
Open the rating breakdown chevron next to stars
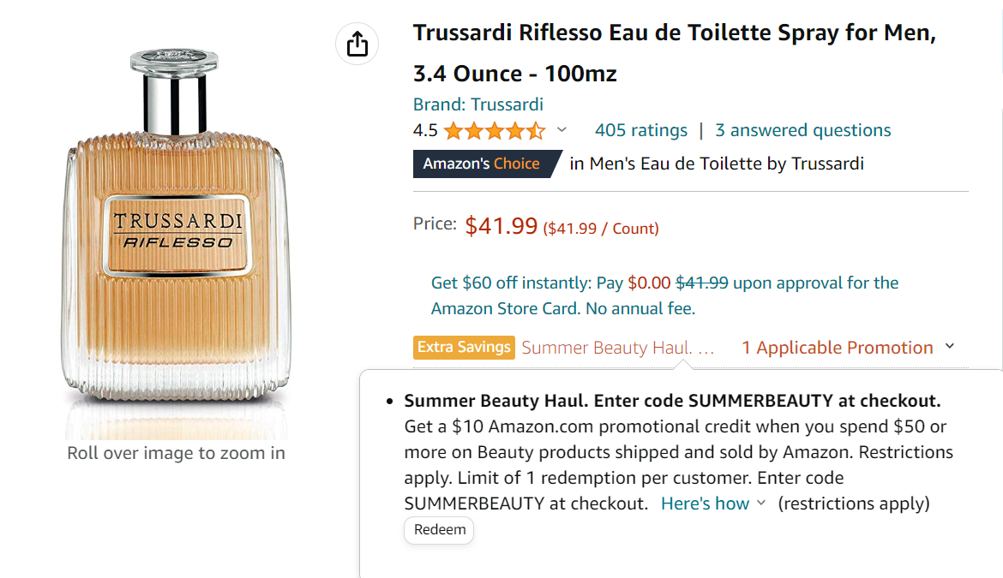(x=562, y=130)
